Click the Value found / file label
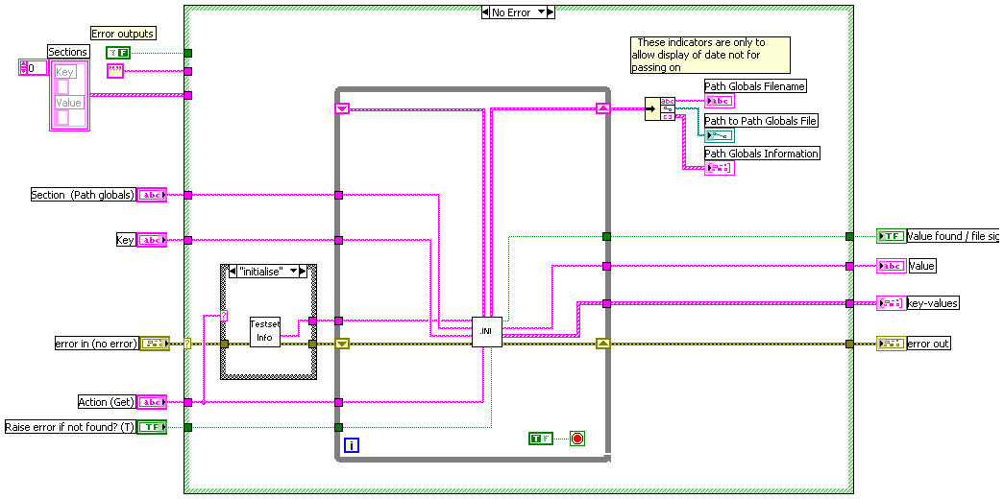The image size is (1004, 499). [953, 236]
